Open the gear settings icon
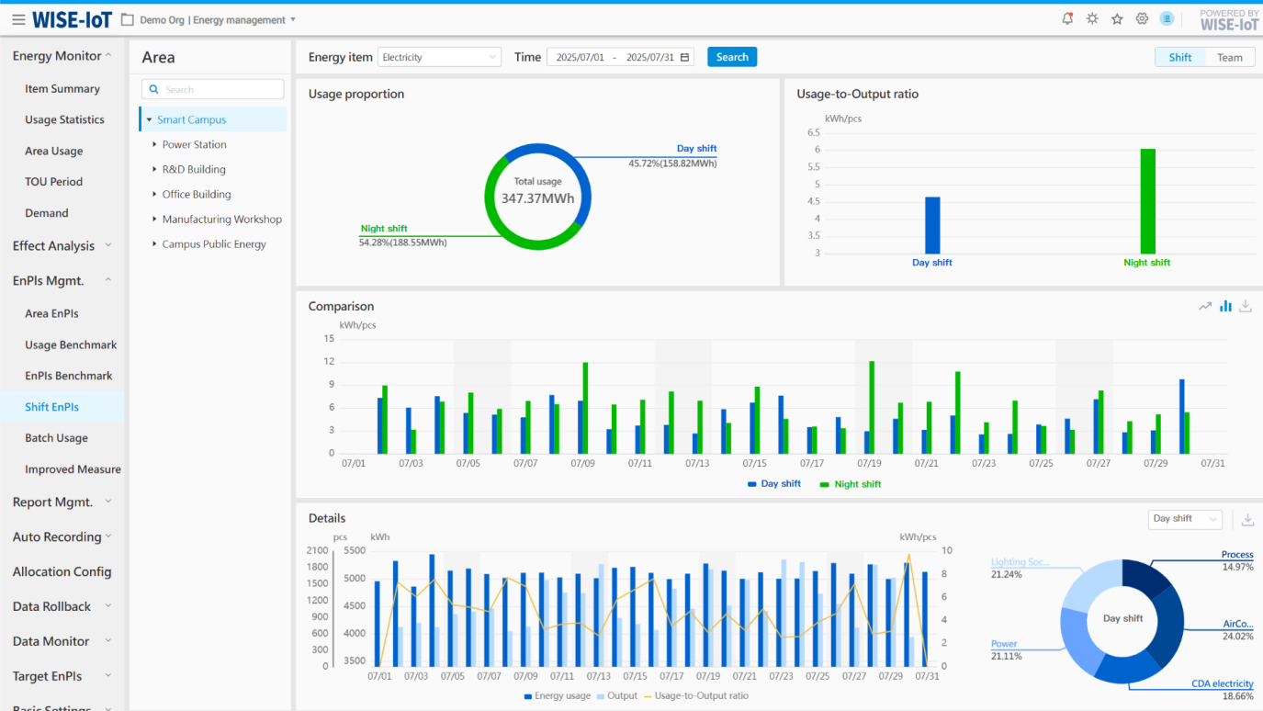This screenshot has height=711, width=1263. 1142,18
